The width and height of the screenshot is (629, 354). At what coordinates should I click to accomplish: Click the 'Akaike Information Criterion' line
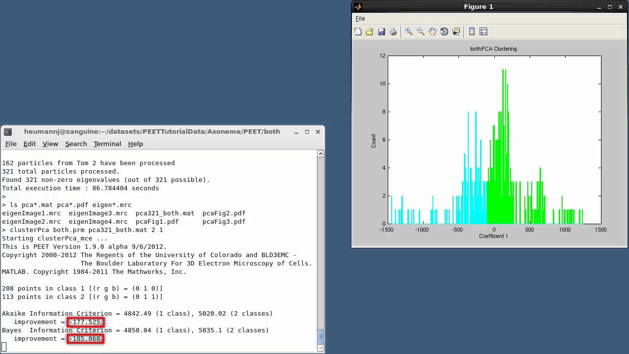point(137,314)
